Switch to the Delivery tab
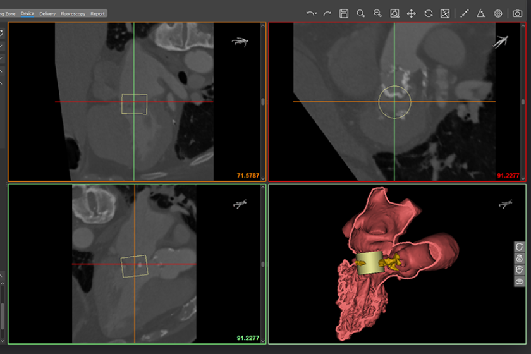The height and width of the screenshot is (354, 531). [x=47, y=13]
